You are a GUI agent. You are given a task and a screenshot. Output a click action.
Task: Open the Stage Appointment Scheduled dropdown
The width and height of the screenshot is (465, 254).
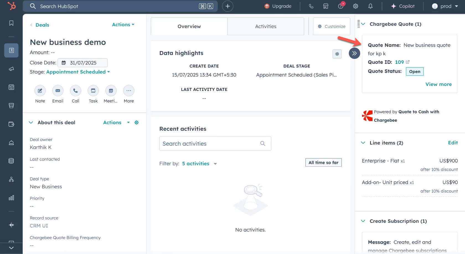click(x=78, y=72)
